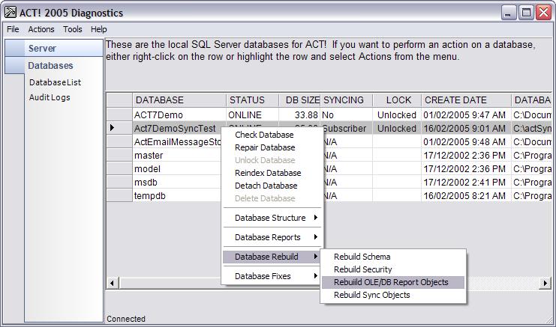The image size is (556, 327).
Task: Open DatabaseList in the sidebar
Action: [x=55, y=82]
